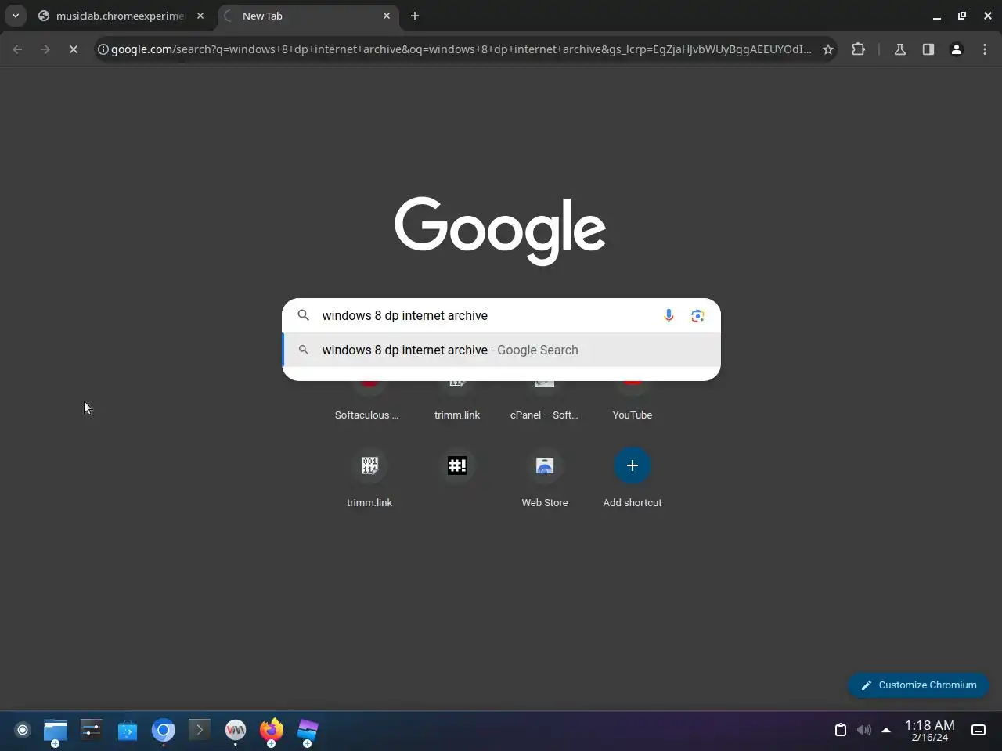
Task: Click the address bar URL text
Action: coord(461,49)
